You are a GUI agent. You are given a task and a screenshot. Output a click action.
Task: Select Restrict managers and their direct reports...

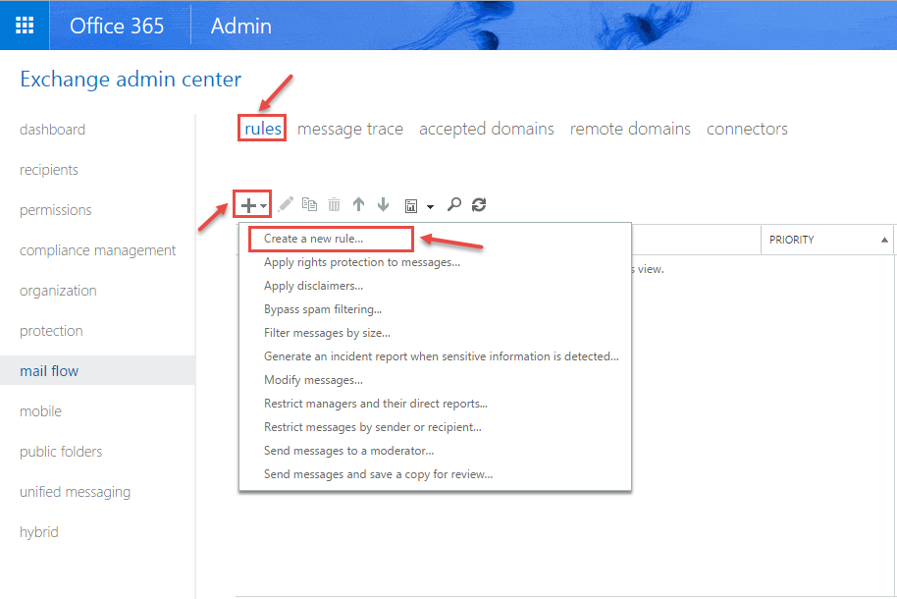coord(376,404)
